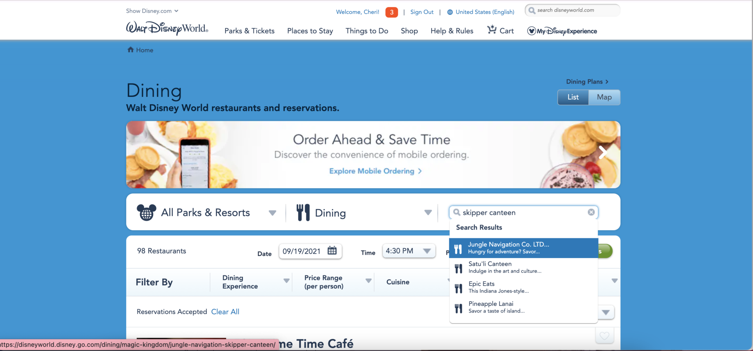Open Parks & Tickets menu
The height and width of the screenshot is (351, 753).
(250, 31)
